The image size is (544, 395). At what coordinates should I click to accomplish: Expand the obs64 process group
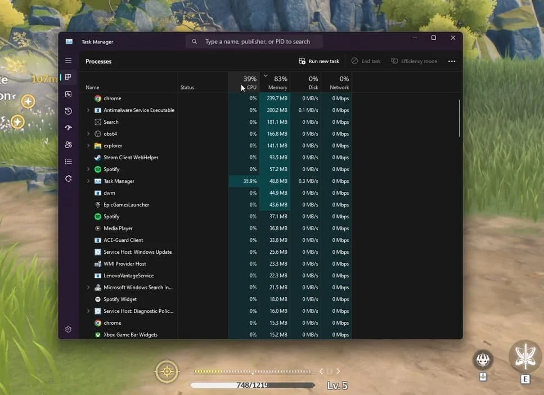[x=88, y=134]
